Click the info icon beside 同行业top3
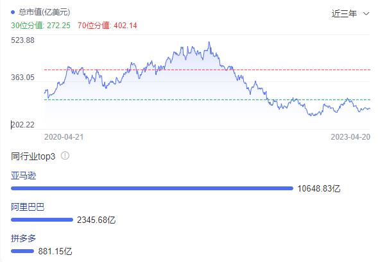 (x=65, y=156)
